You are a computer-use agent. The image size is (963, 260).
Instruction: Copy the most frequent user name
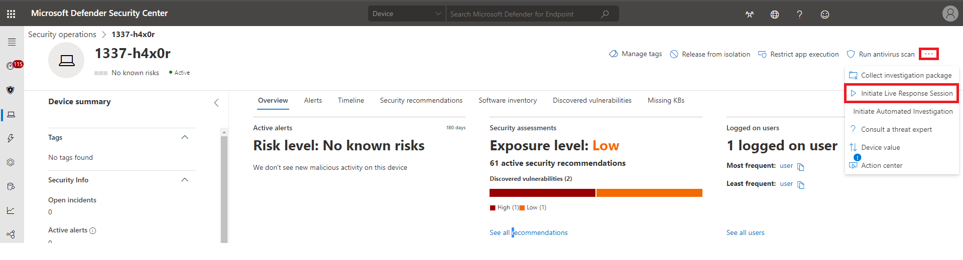(x=801, y=167)
